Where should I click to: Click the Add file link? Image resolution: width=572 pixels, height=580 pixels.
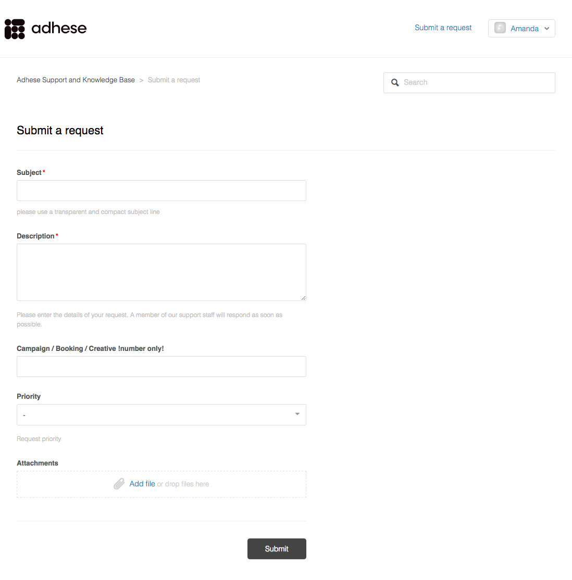142,484
